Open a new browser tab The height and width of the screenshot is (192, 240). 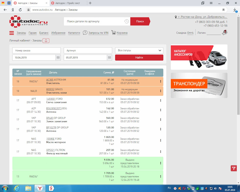click(90, 3)
